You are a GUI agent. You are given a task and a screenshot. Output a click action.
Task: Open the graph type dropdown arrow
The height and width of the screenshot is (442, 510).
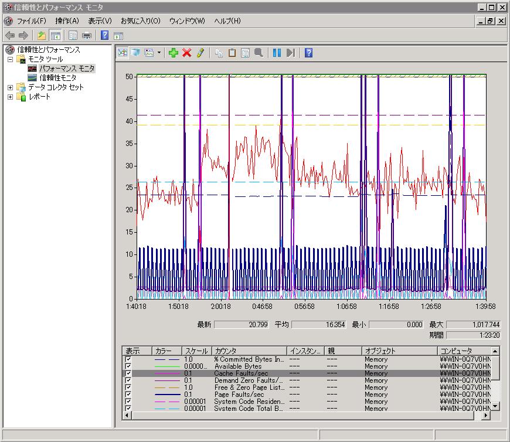pyautogui.click(x=159, y=53)
